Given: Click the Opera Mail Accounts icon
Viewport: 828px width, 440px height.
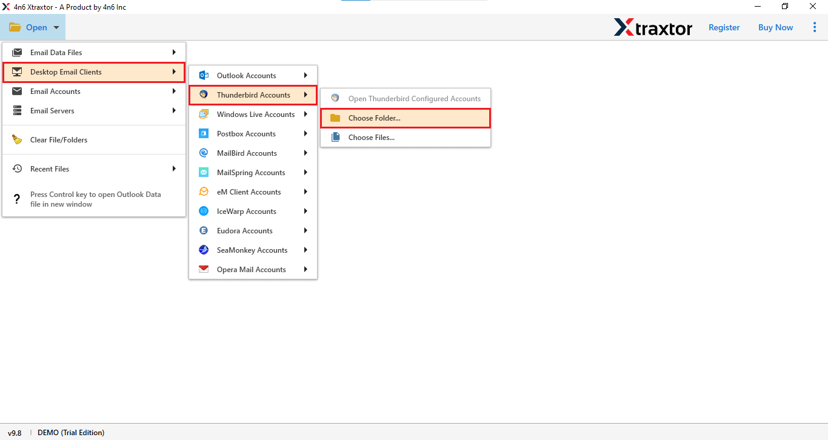Looking at the screenshot, I should point(204,269).
